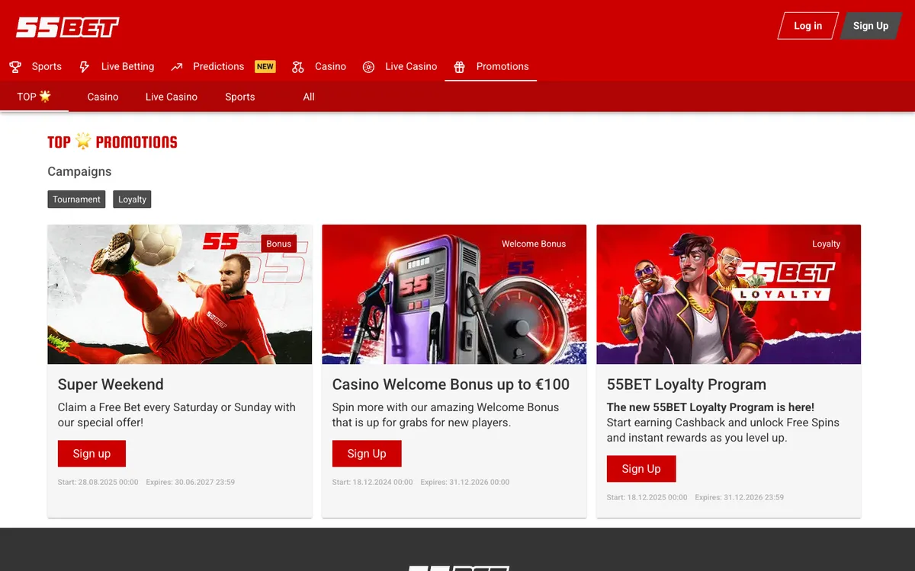Click the Log in button
Viewport: 915px width, 571px height.
(808, 26)
